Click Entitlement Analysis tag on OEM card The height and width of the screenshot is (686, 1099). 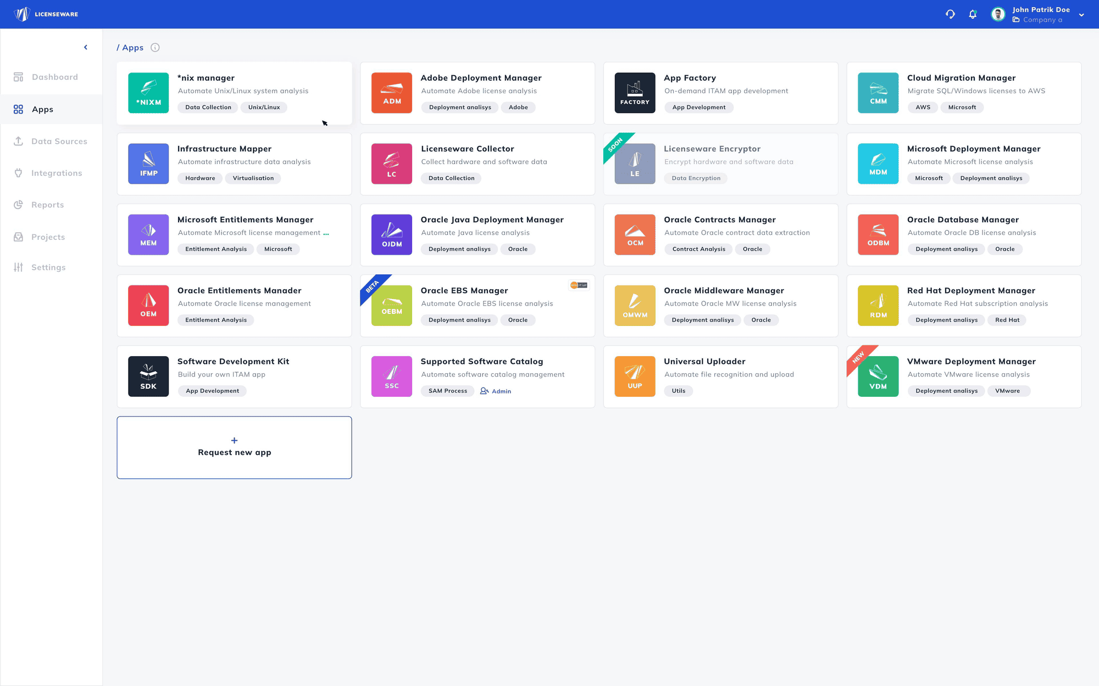pyautogui.click(x=216, y=320)
